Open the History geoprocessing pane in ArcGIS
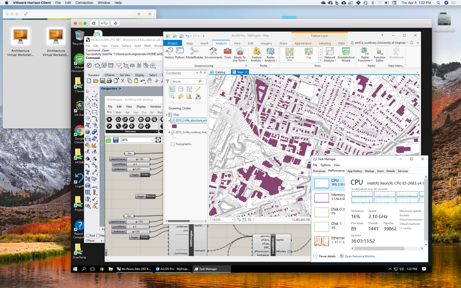This screenshot has width=461, height=288. [169, 54]
